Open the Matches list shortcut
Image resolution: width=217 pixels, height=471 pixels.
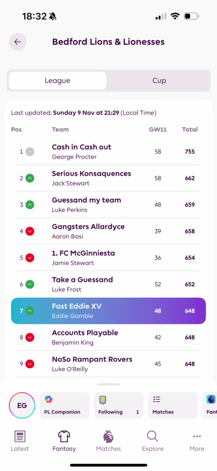tap(172, 406)
